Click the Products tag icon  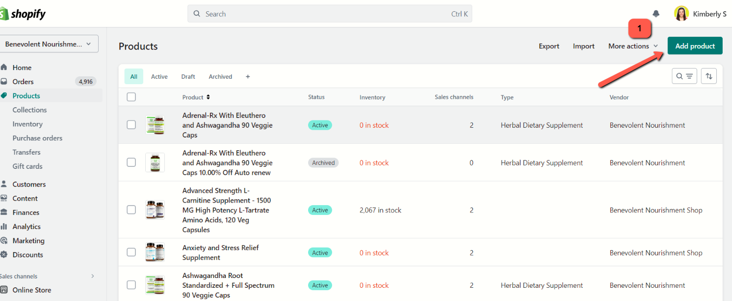tap(4, 96)
